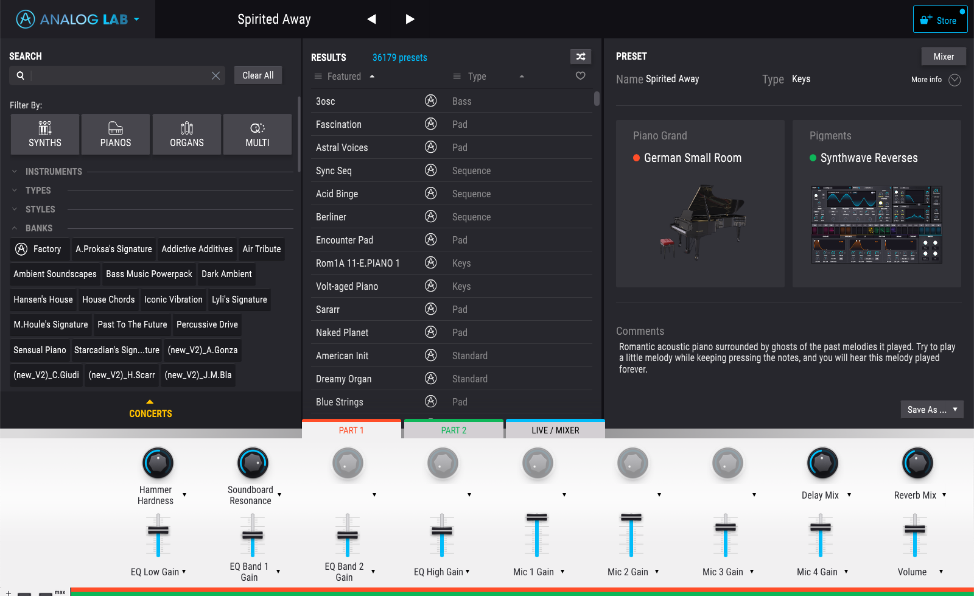This screenshot has height=596, width=974.
Task: Click the Clear All button
Action: coord(258,75)
